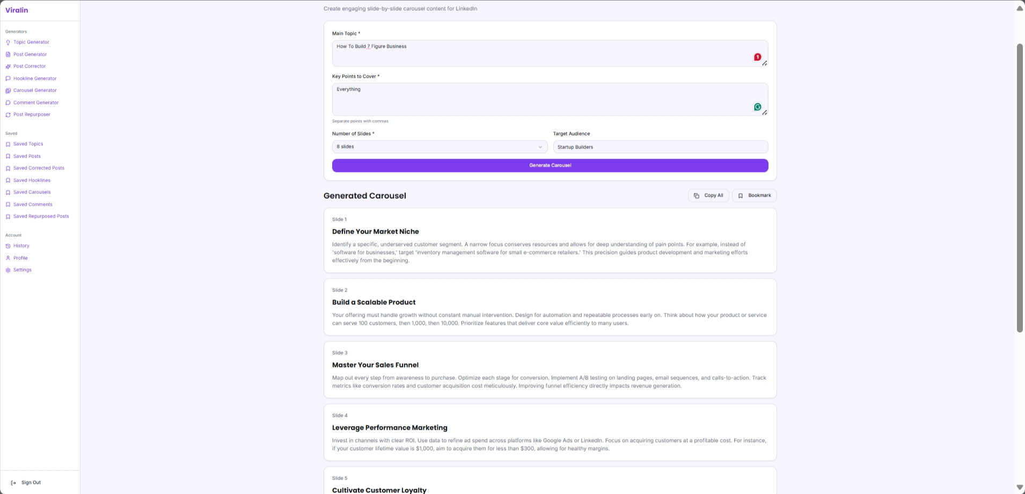This screenshot has width=1025, height=494.
Task: Click the Saved Carousels bookmark icon
Action: [x=8, y=192]
